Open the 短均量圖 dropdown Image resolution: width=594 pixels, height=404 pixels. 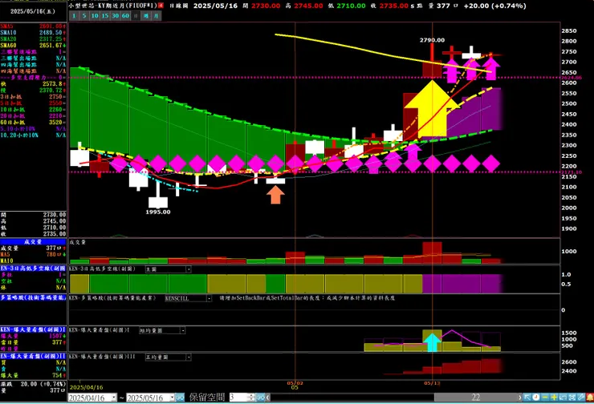point(182,330)
